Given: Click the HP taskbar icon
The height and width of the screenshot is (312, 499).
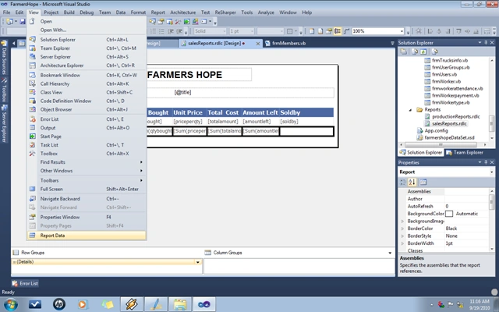Looking at the screenshot, I should [59, 304].
